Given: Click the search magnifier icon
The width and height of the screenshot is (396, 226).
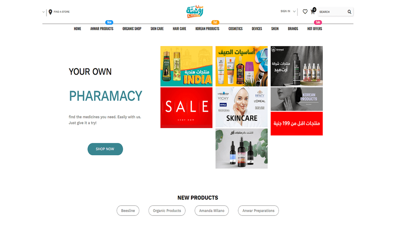Looking at the screenshot, I should tap(349, 12).
